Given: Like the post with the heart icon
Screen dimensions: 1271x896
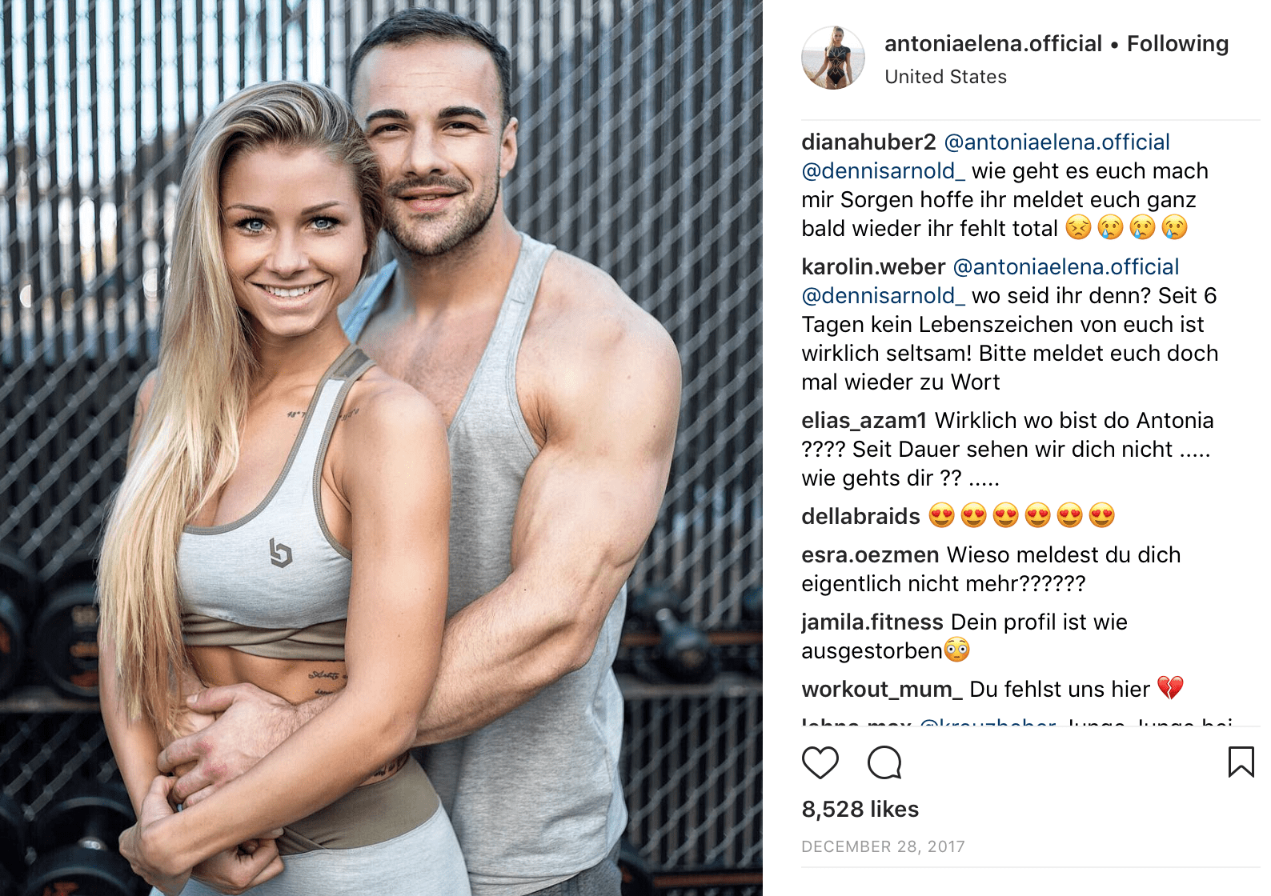Looking at the screenshot, I should point(820,762).
